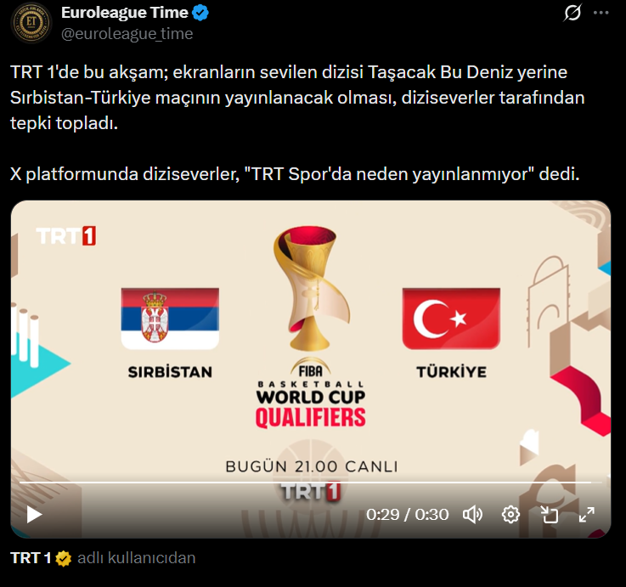This screenshot has width=626, height=587.
Task: Expand the video to fullscreen
Action: 587,514
